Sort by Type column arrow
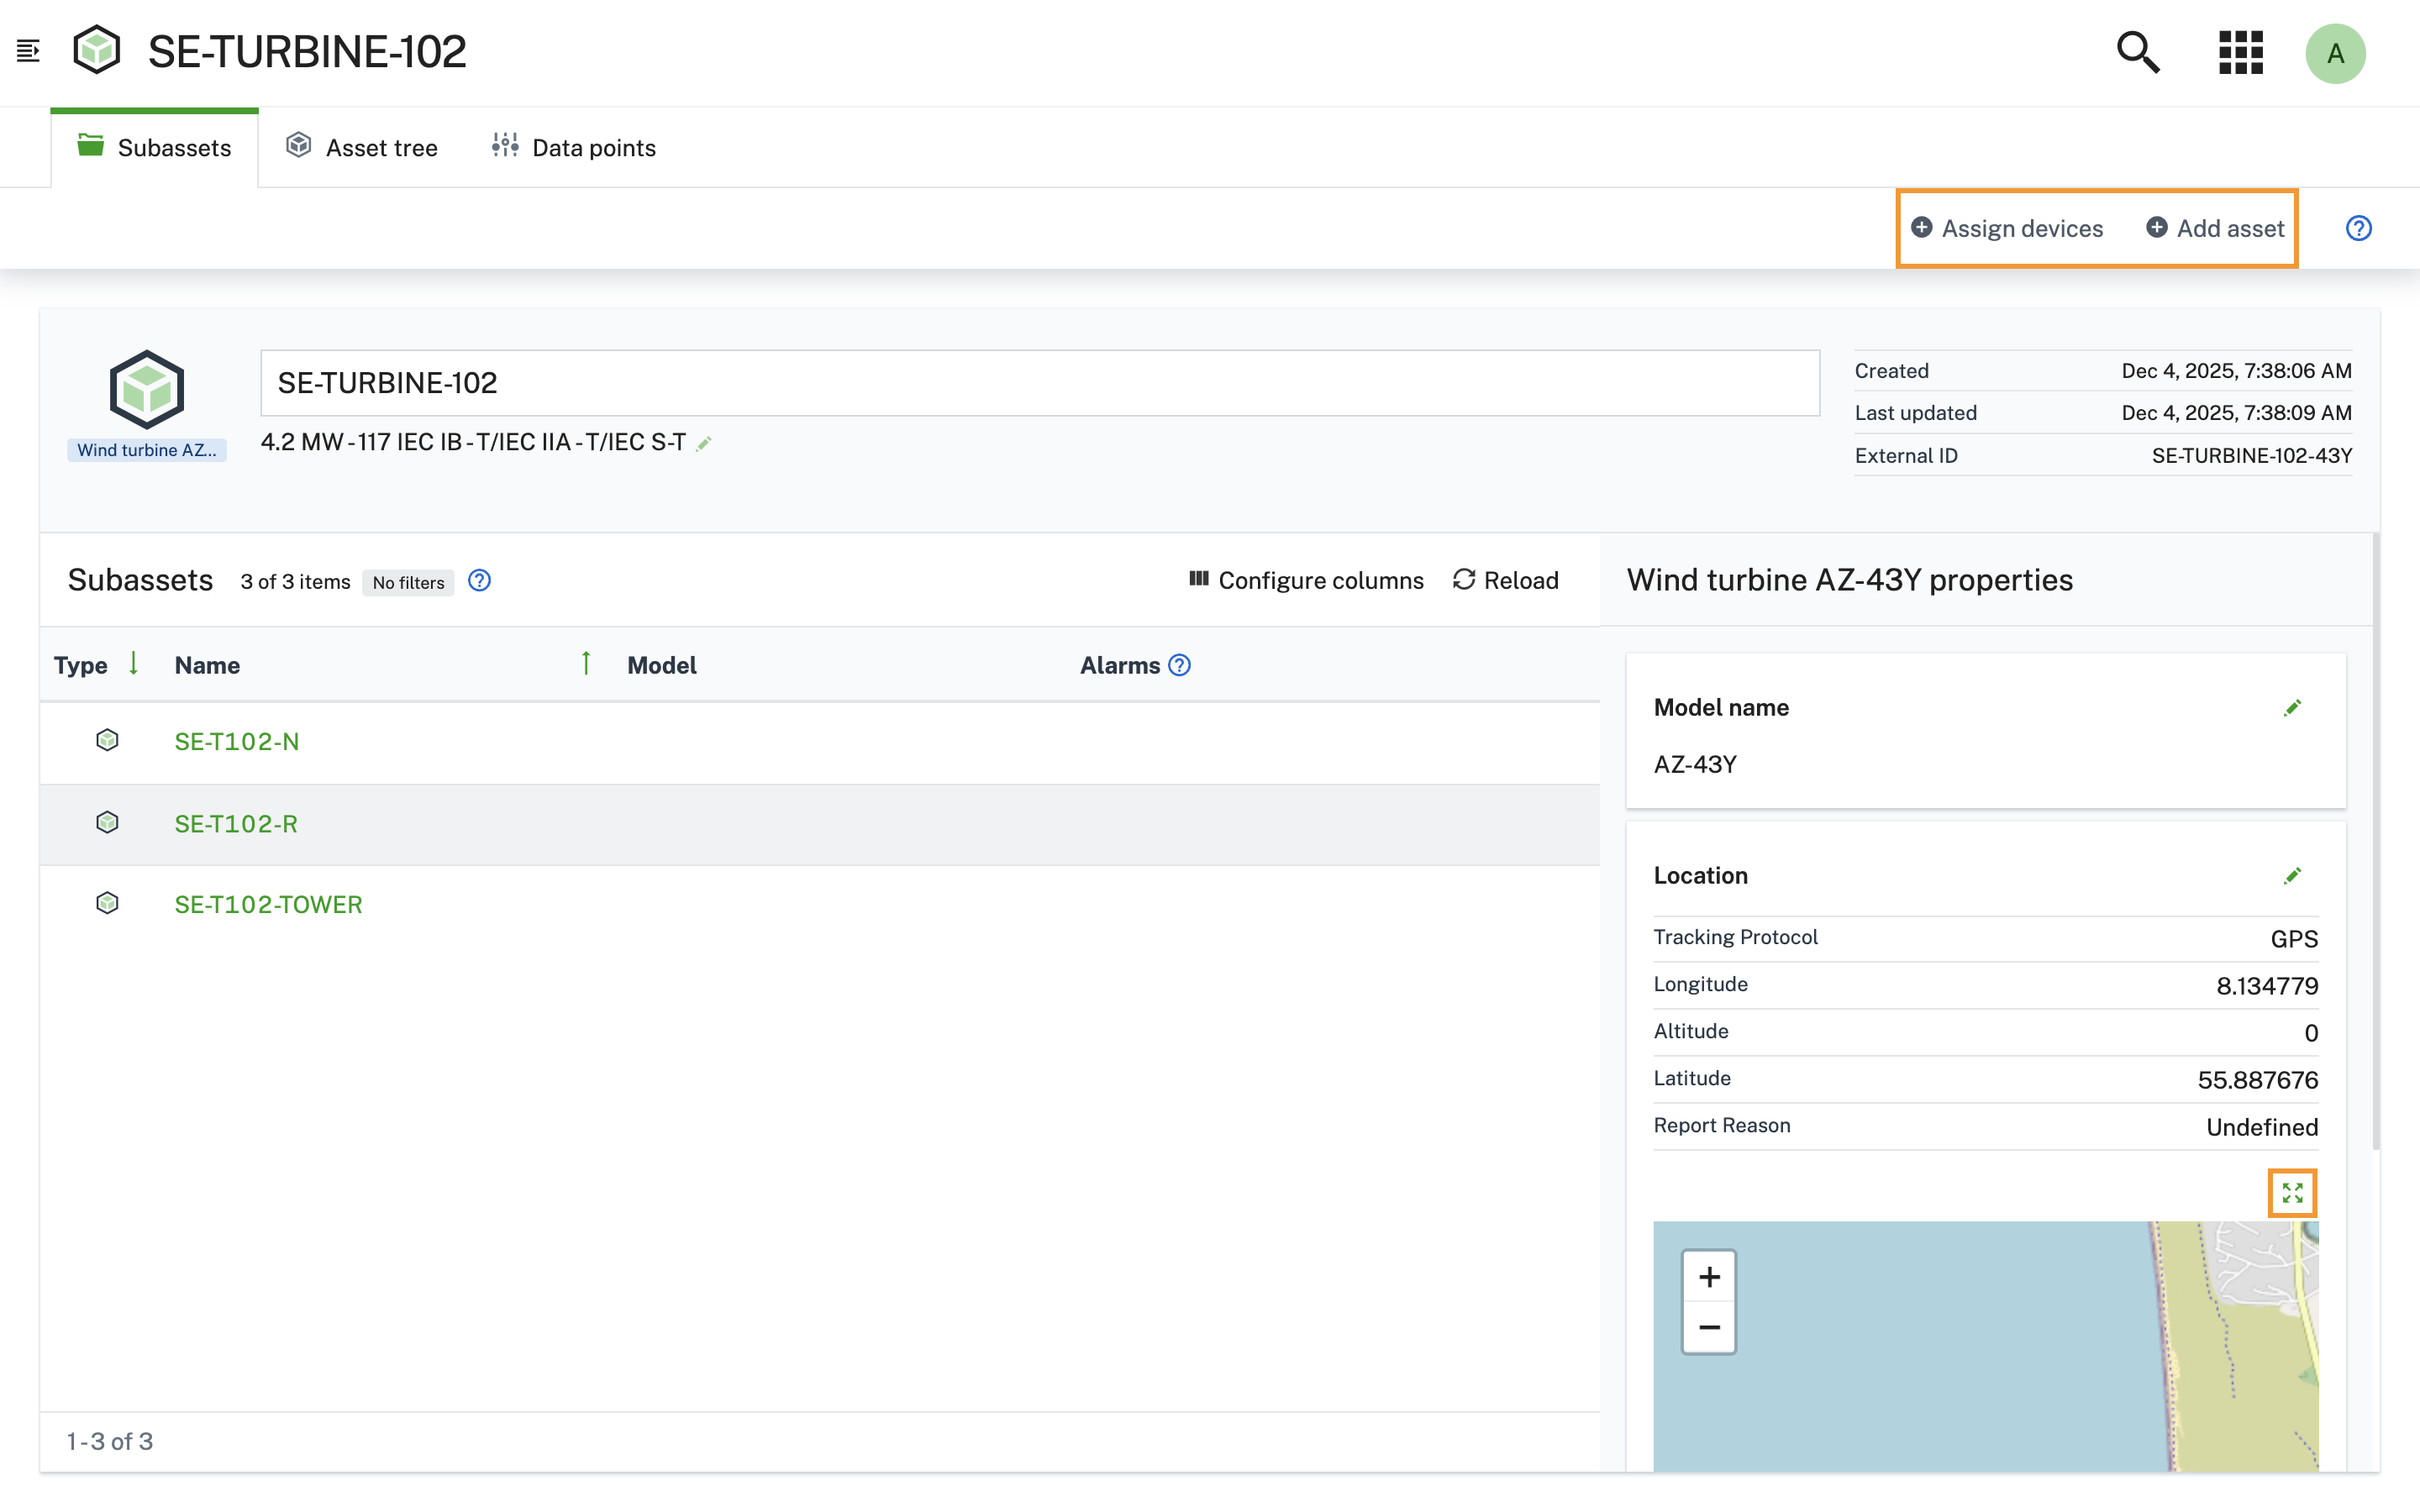The height and width of the screenshot is (1512, 2420). (x=133, y=664)
